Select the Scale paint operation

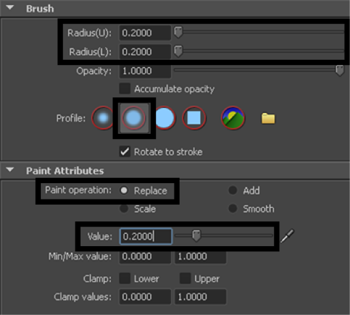click(x=124, y=208)
